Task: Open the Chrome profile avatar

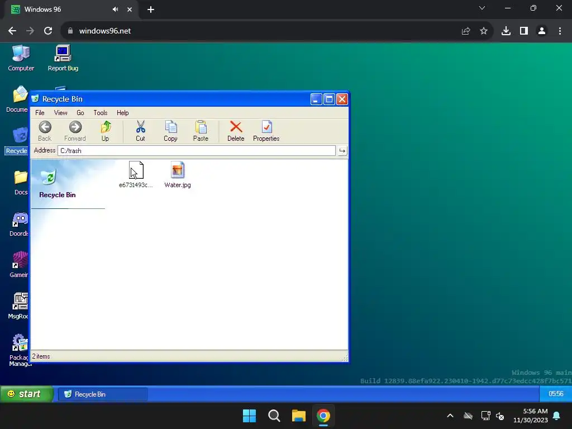Action: coord(542,31)
